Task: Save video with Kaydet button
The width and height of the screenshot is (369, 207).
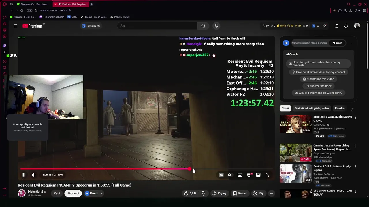Action: (x=240, y=193)
